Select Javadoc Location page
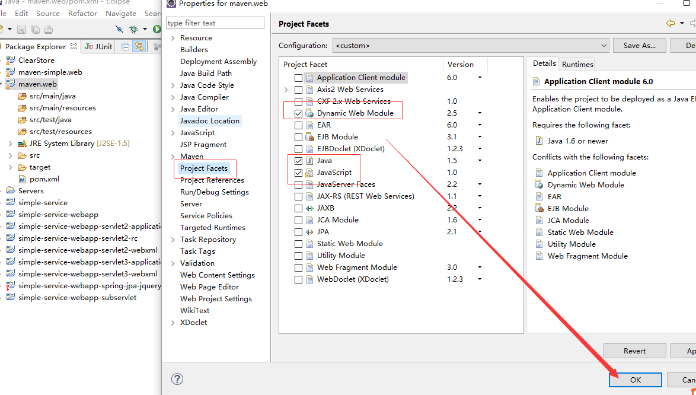The height and width of the screenshot is (395, 696). tap(209, 121)
